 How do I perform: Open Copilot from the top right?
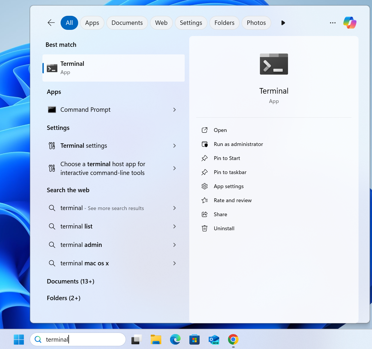(350, 23)
